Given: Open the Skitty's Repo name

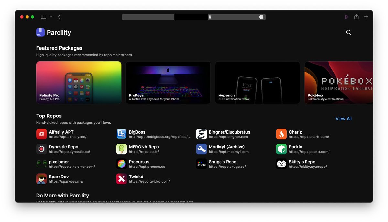Looking at the screenshot, I should [302, 162].
